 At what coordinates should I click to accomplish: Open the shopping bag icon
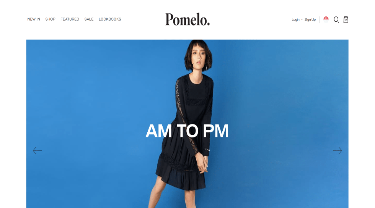(x=346, y=19)
